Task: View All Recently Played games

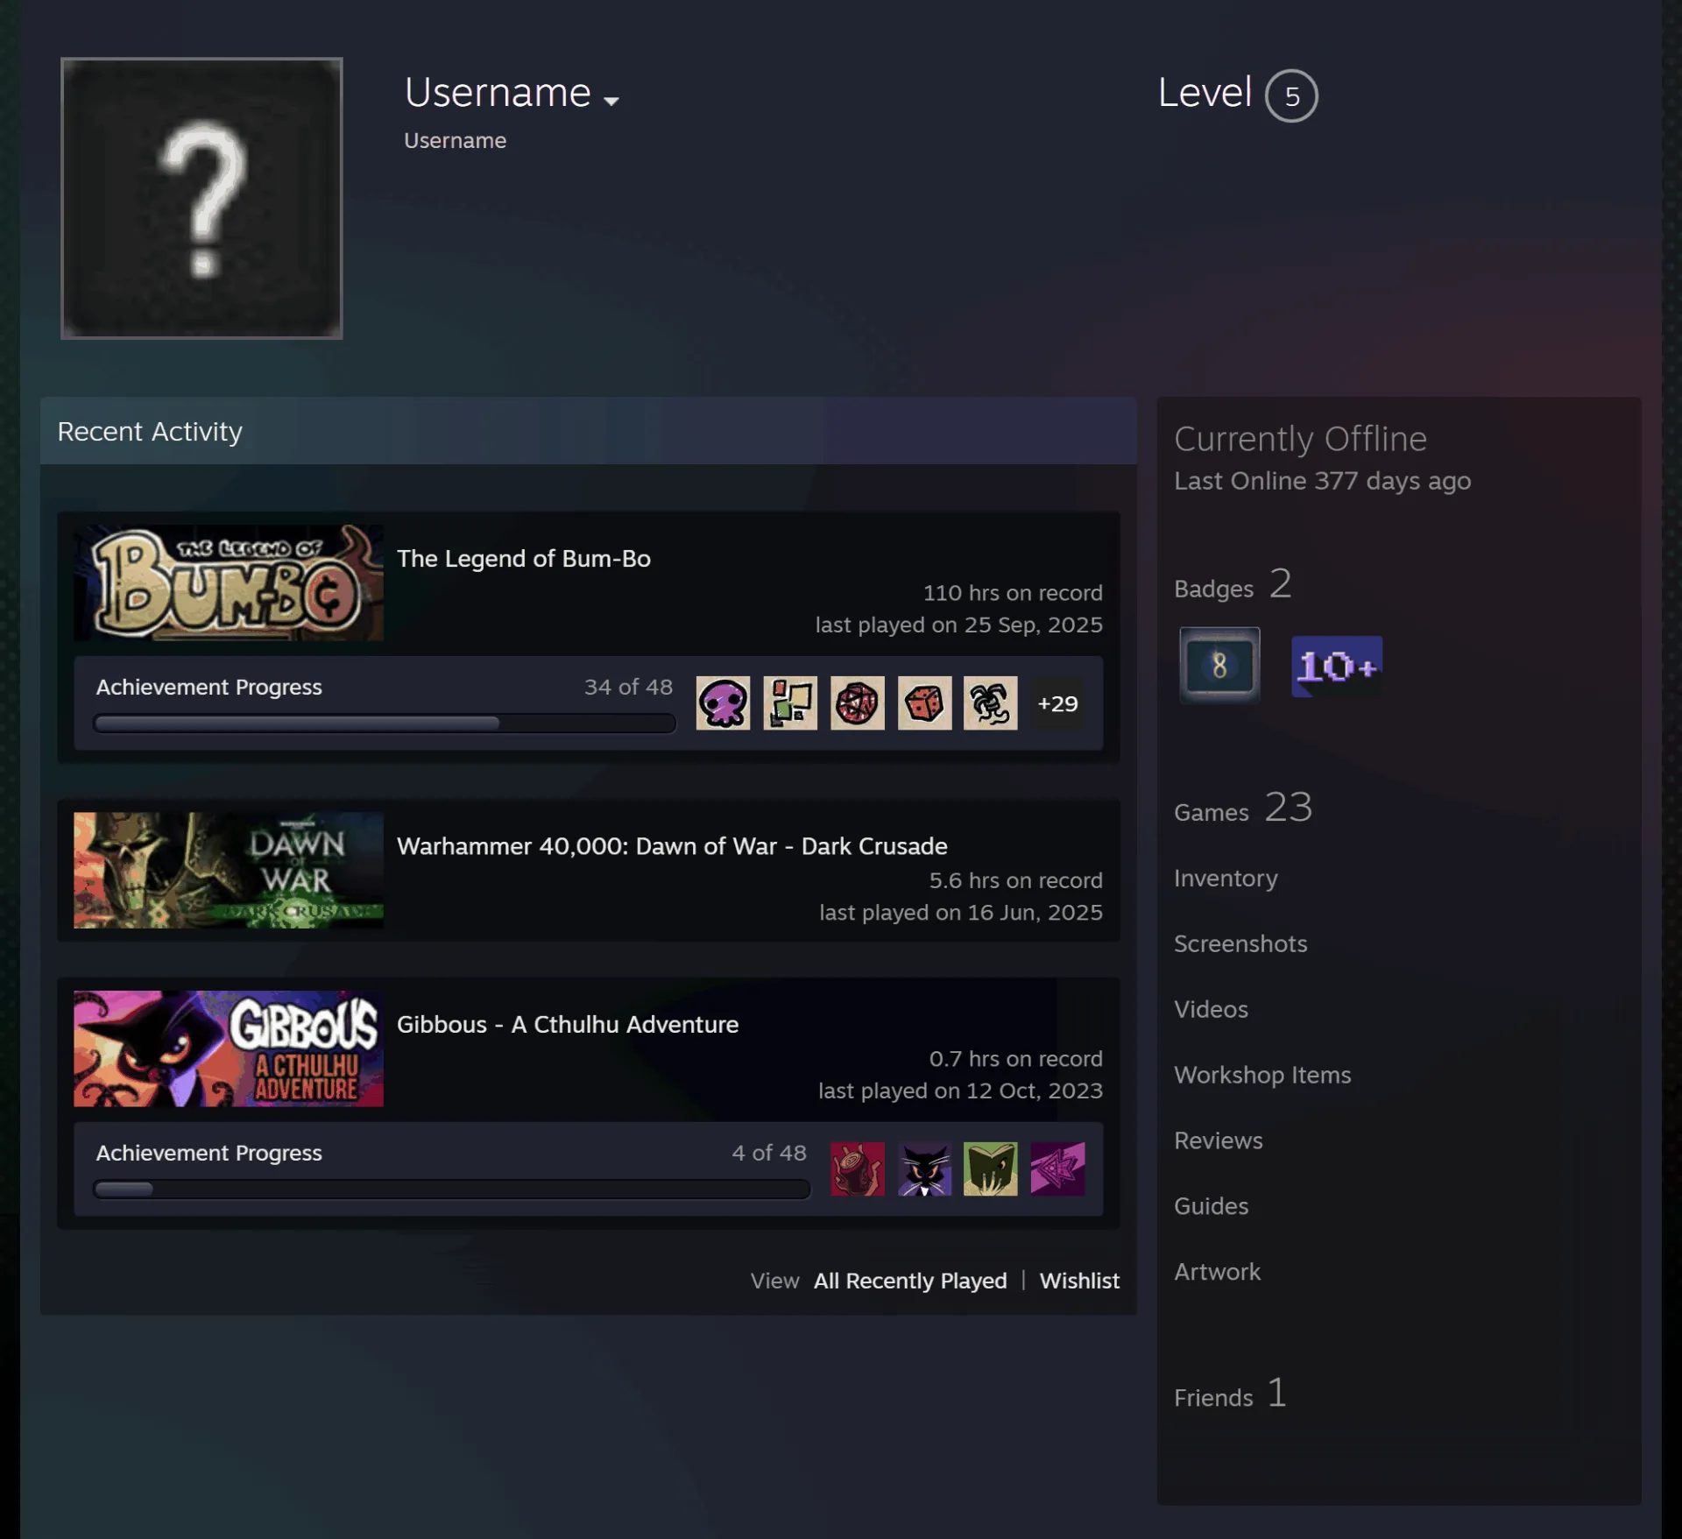Action: pyautogui.click(x=910, y=1281)
